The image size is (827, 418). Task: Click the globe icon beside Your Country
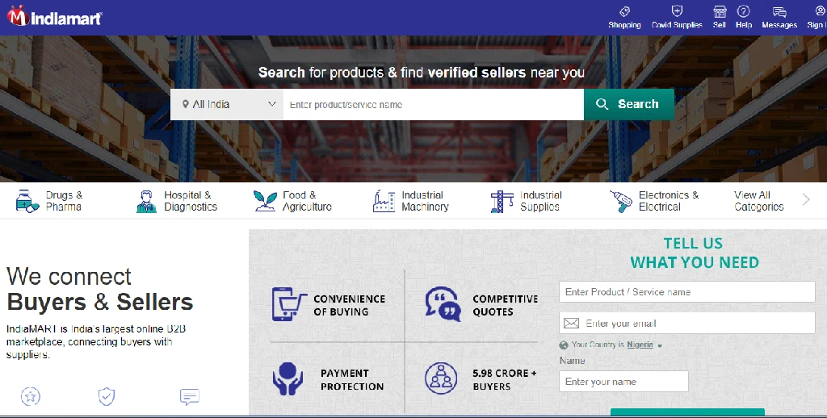click(563, 345)
